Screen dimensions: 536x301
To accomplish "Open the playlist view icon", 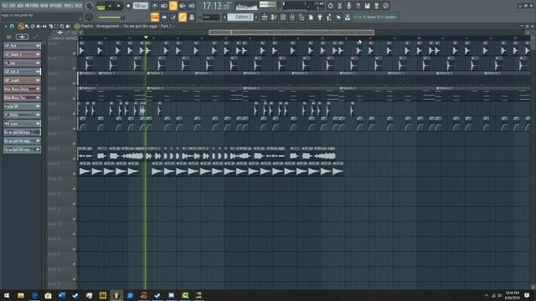I will [265, 17].
